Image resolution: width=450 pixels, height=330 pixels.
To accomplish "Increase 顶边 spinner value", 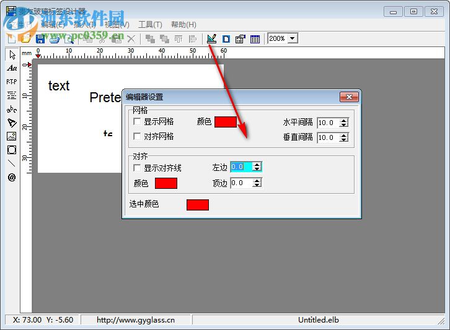I will (257, 181).
